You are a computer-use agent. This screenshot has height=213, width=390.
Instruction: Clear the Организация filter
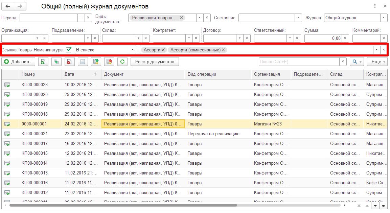[45, 38]
